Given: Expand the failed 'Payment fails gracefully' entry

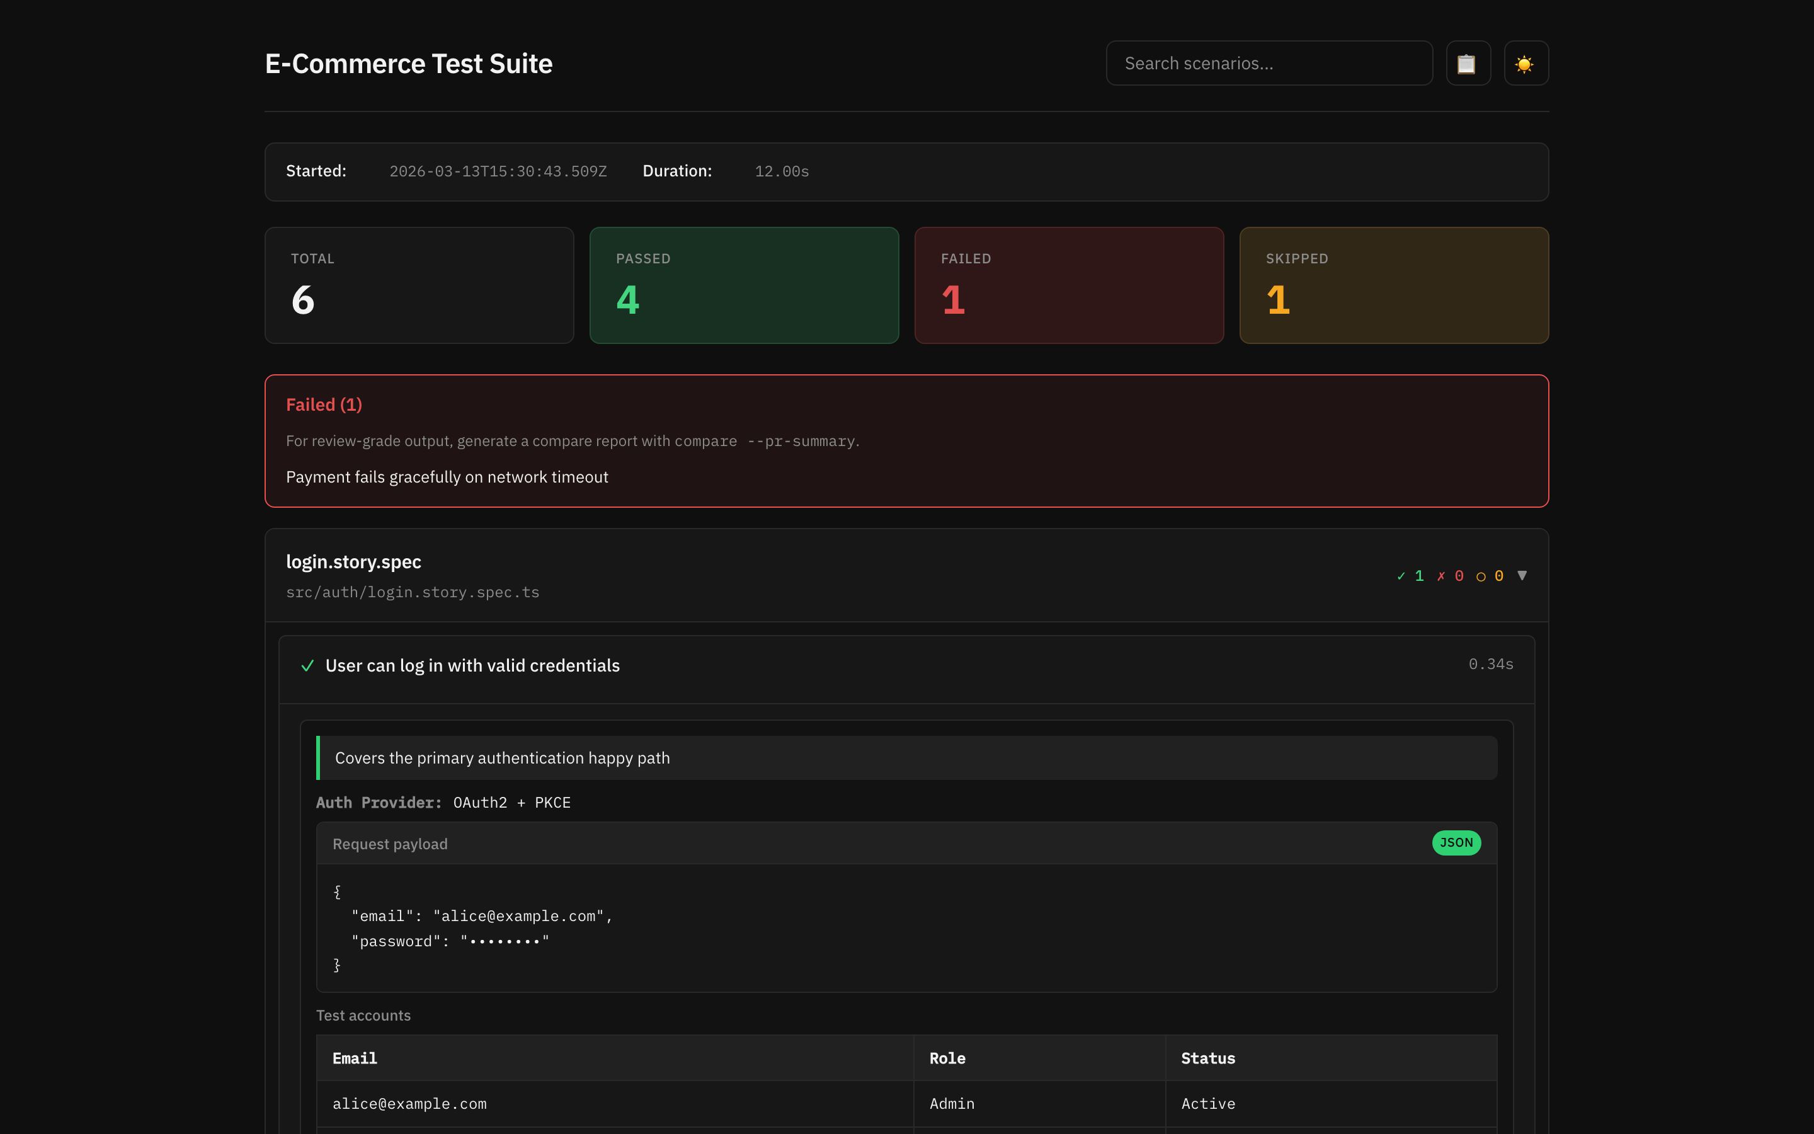Looking at the screenshot, I should [x=447, y=476].
